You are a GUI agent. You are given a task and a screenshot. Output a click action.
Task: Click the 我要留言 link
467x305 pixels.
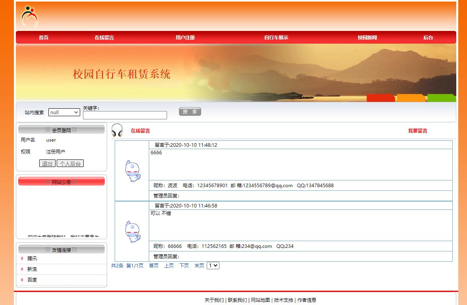click(417, 131)
